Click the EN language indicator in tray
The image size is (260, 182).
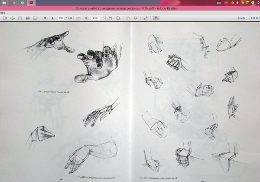(x=226, y=3)
